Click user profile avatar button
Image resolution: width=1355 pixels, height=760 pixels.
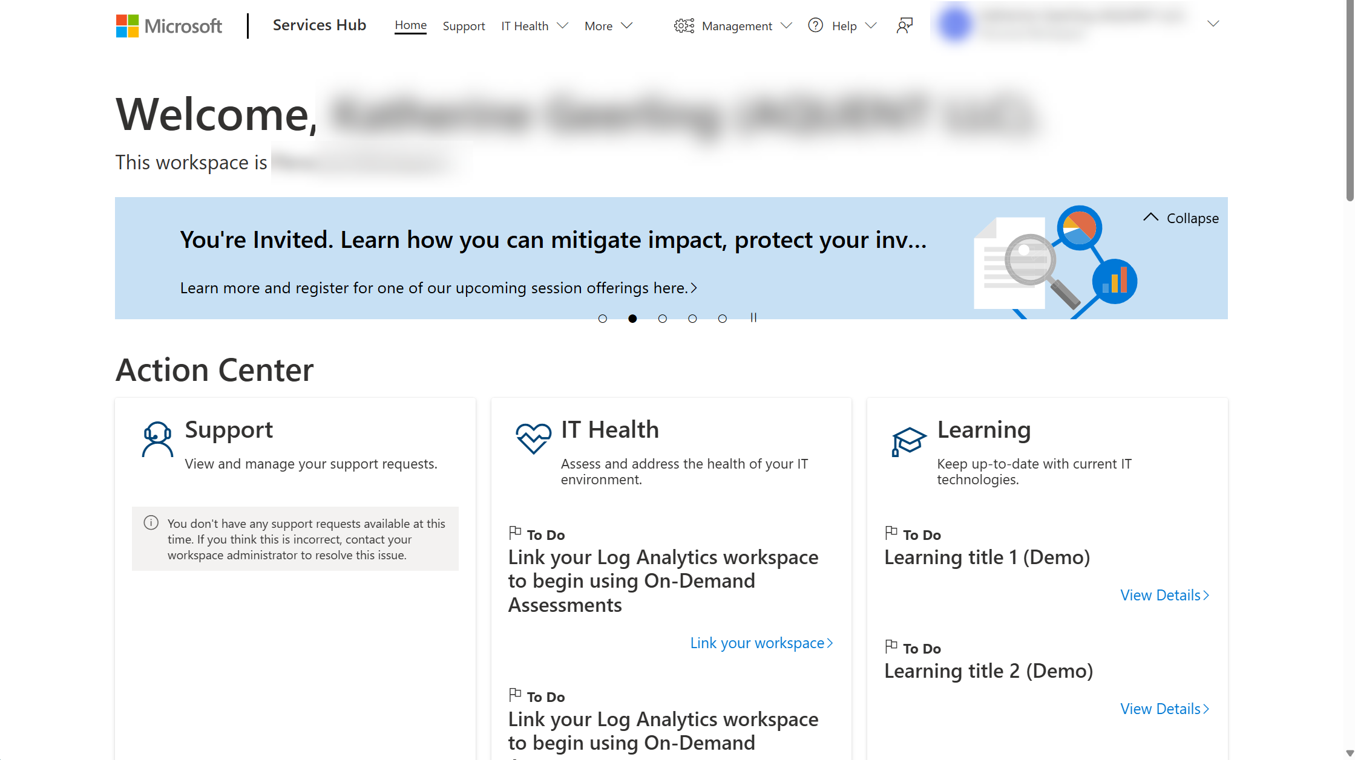[955, 25]
